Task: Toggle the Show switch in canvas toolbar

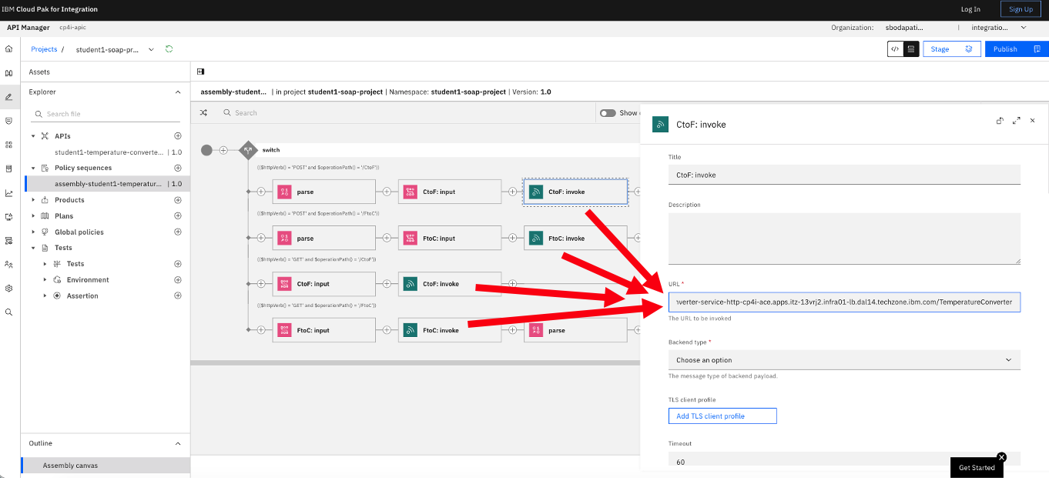Action: [608, 113]
